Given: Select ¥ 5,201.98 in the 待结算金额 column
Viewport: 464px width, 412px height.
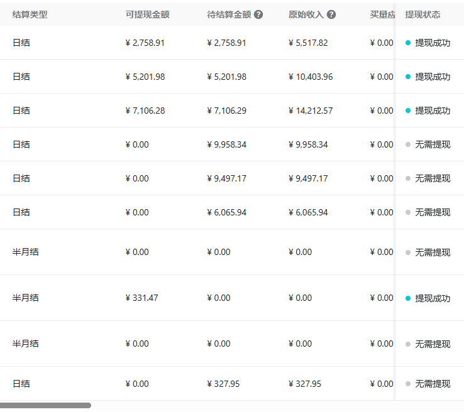Looking at the screenshot, I should pyautogui.click(x=227, y=77).
